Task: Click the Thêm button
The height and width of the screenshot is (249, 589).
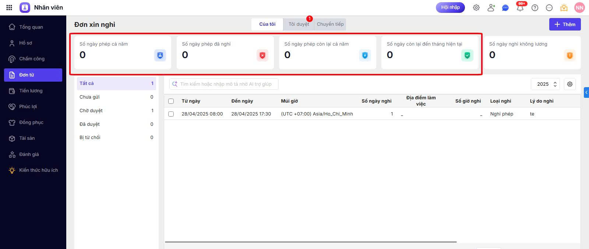Action: (x=565, y=24)
